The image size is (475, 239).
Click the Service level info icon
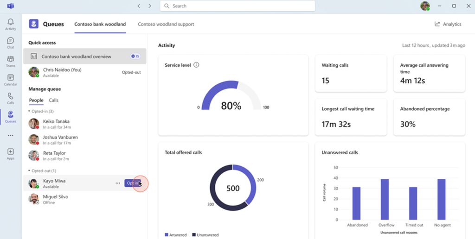[x=196, y=65]
